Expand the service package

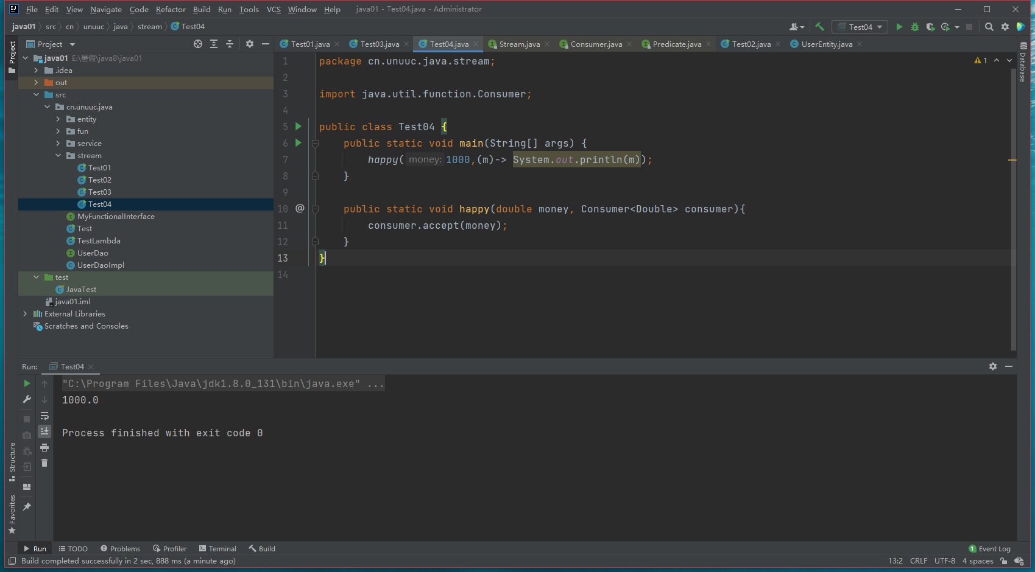[x=58, y=144]
